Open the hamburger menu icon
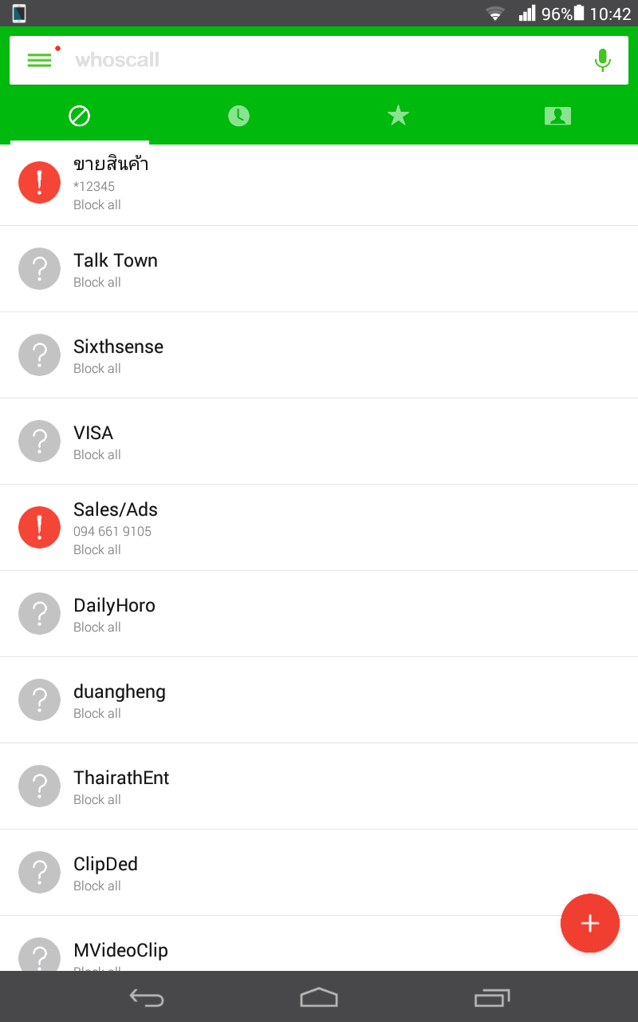This screenshot has width=638, height=1022. click(39, 60)
